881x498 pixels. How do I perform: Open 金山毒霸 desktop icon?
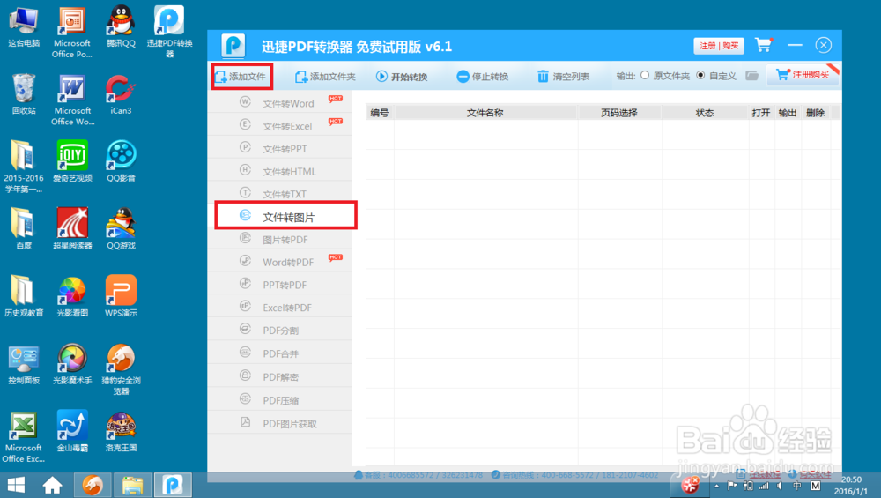coord(72,432)
